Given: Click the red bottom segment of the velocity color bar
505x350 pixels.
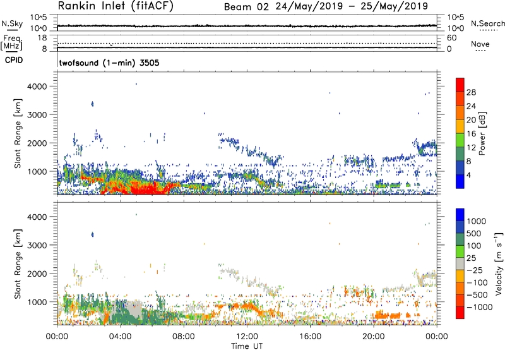Looking at the screenshot, I should [x=460, y=313].
